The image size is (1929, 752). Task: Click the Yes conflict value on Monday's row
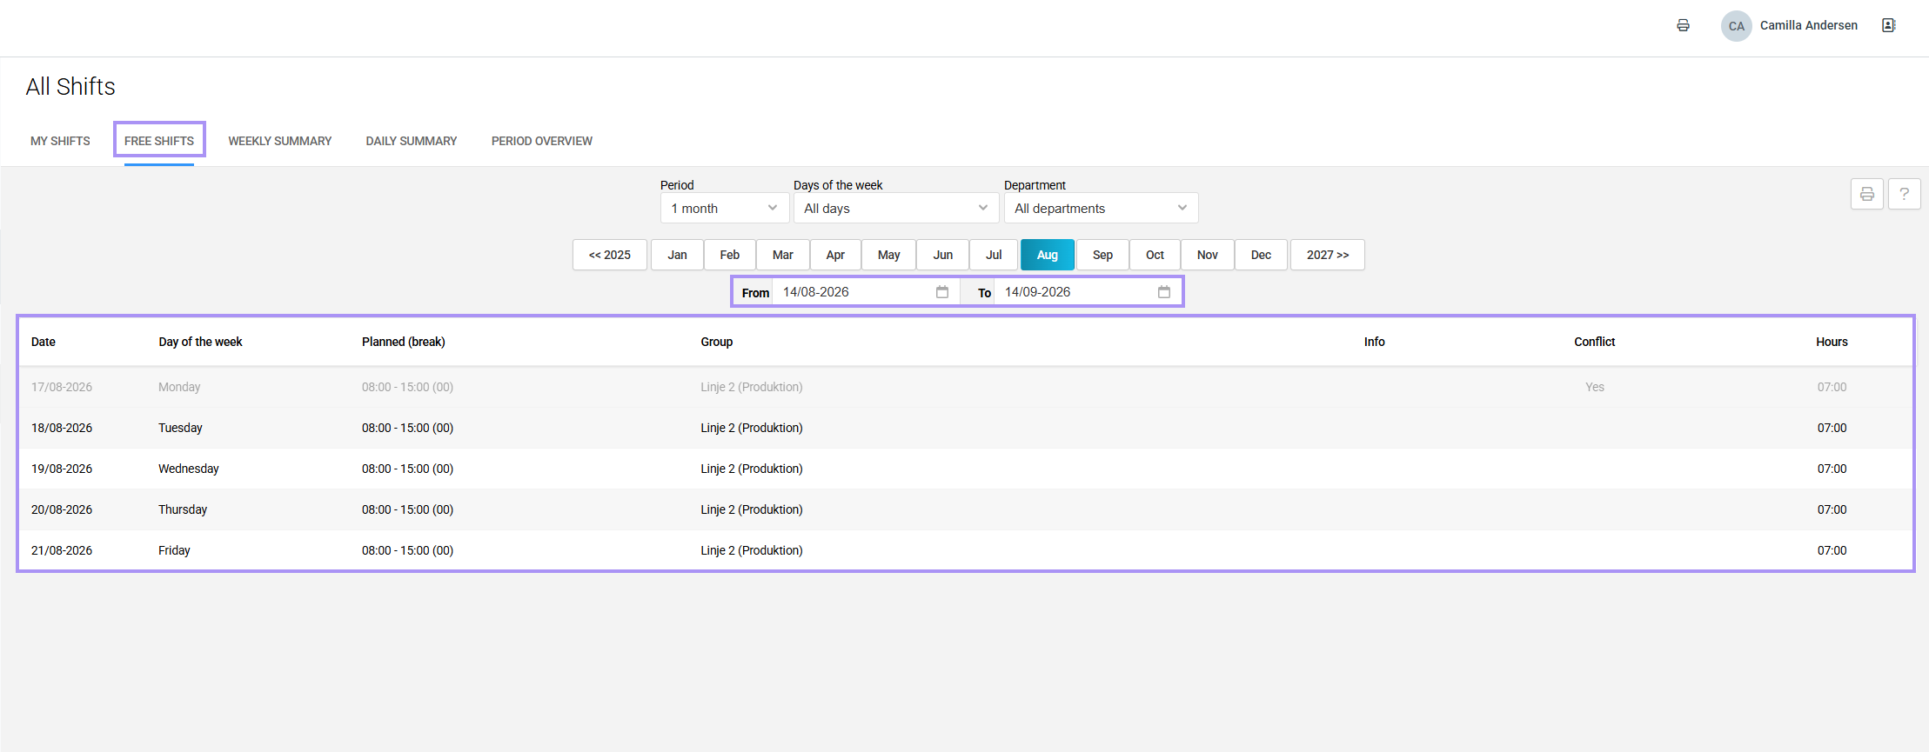click(x=1594, y=387)
